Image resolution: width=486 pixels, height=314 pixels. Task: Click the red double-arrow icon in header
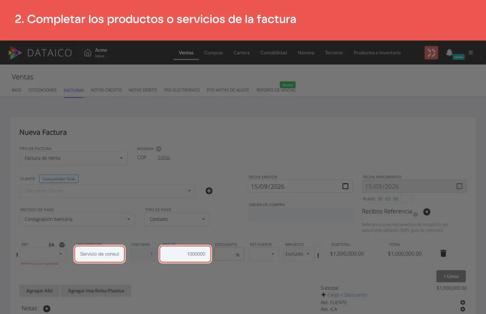click(431, 53)
